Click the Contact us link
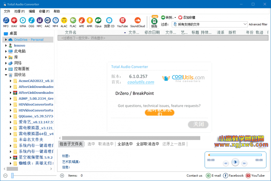 (194, 176)
